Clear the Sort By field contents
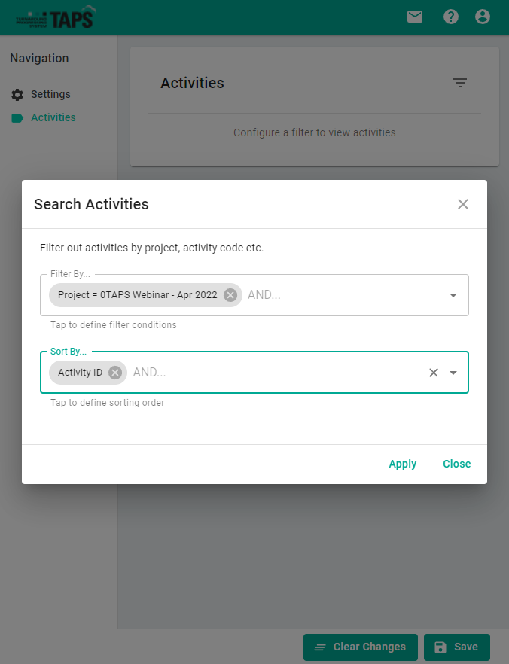Image resolution: width=509 pixels, height=664 pixels. point(434,372)
